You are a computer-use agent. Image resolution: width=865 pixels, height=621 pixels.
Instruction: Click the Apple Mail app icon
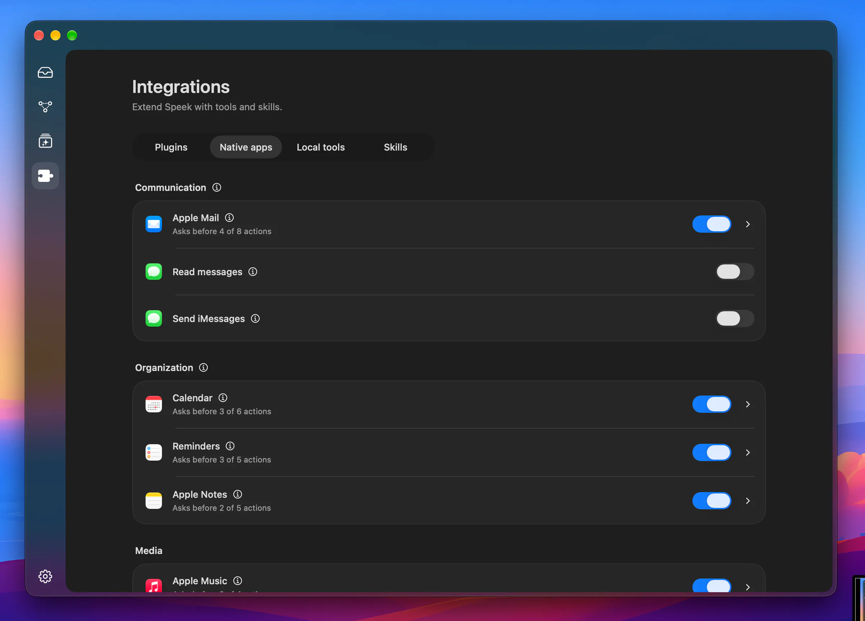(x=154, y=224)
